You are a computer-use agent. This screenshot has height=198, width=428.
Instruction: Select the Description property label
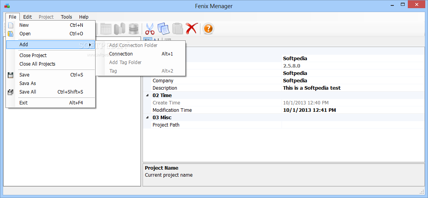coord(165,88)
